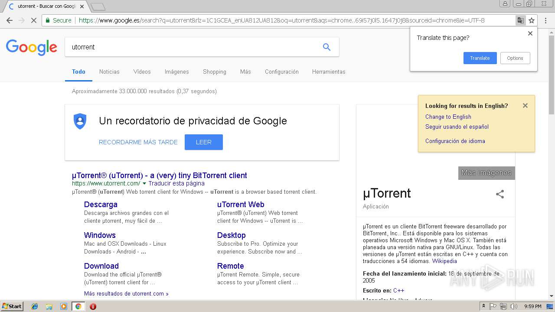Click the green Secure padlock icon
The image size is (555, 312).
pos(48,20)
